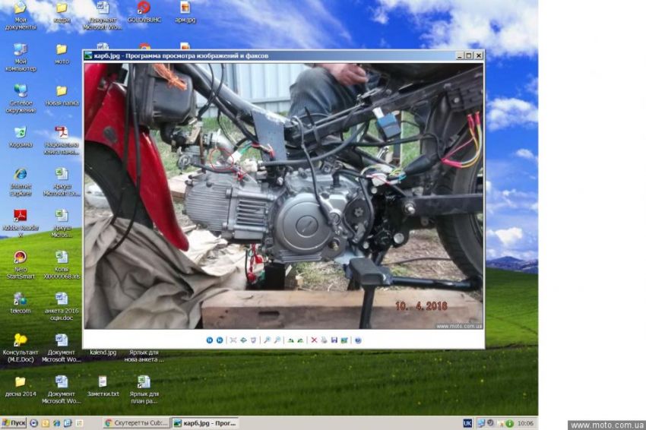Open viewer Help with question mark icon

(358, 340)
